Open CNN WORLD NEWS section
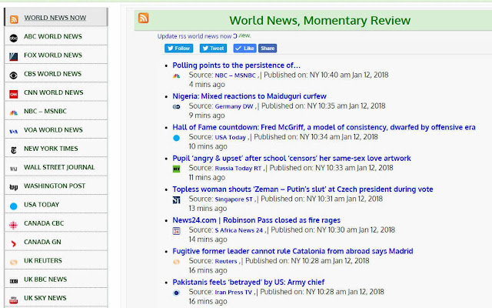492x308 pixels. point(53,92)
